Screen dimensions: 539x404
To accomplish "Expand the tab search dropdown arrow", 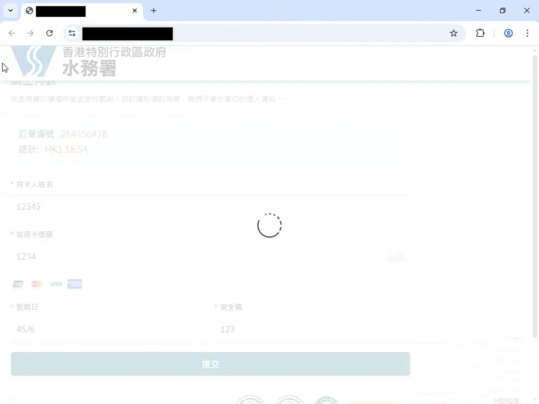I will pos(10,10).
